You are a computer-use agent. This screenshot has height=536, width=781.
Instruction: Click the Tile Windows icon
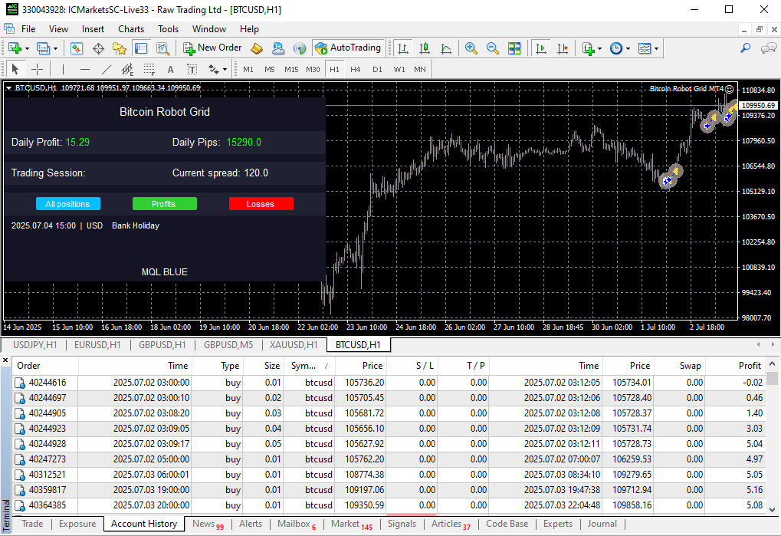(x=514, y=48)
